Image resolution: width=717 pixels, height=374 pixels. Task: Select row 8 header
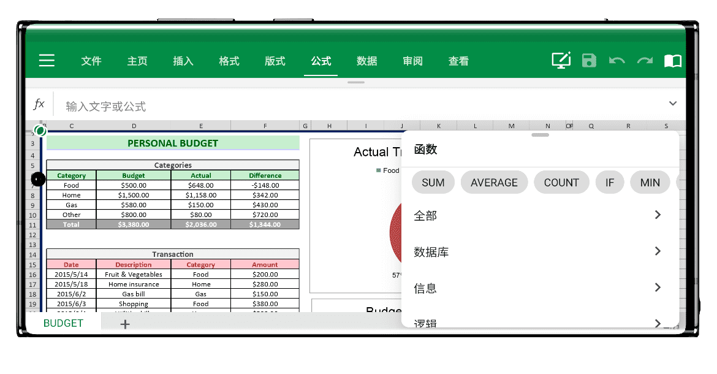32,195
